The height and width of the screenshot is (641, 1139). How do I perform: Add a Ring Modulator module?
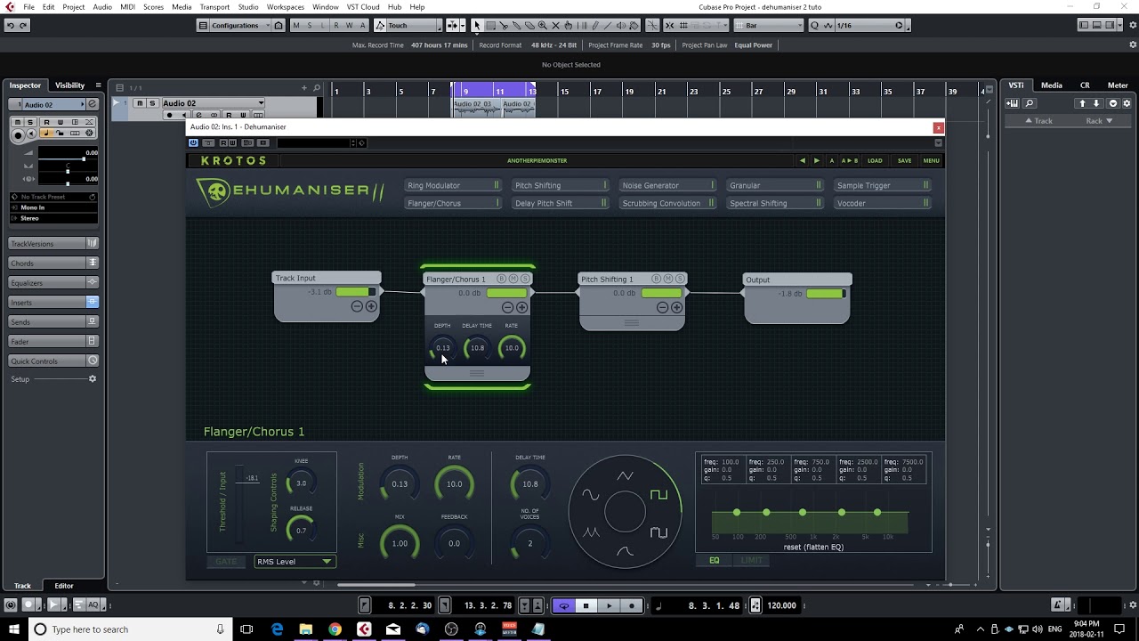coord(453,185)
